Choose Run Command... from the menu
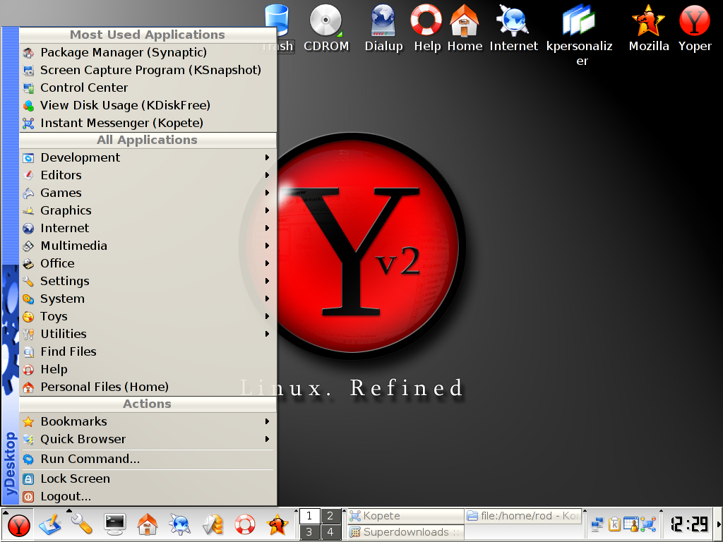 coord(148,459)
